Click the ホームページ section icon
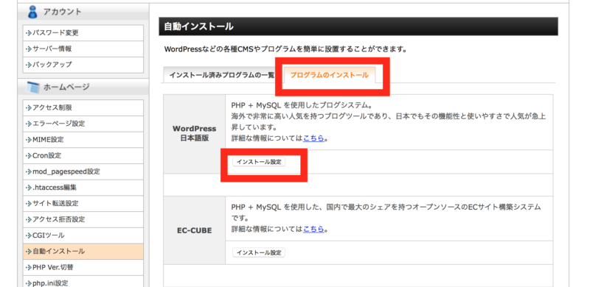The width and height of the screenshot is (590, 287). 32,87
